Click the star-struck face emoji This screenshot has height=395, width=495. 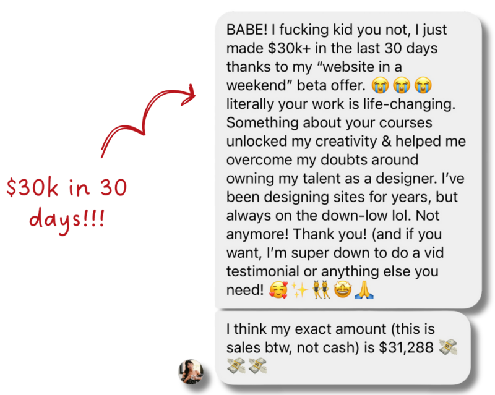343,290
